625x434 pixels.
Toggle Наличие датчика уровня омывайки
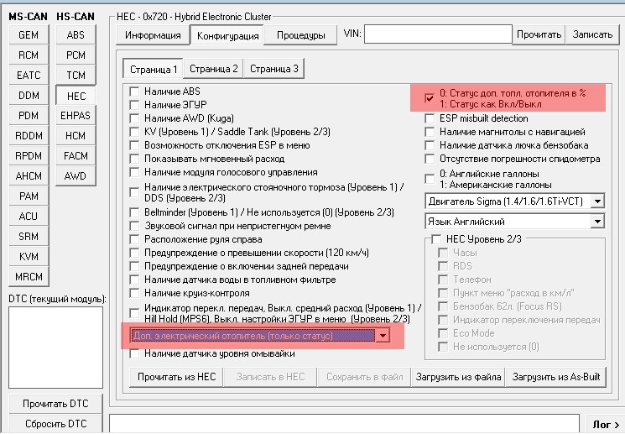134,353
